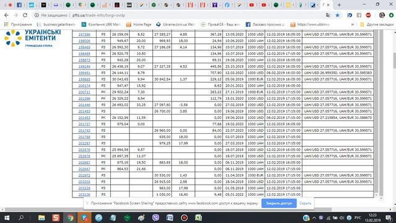Open File Explorer from the taskbar
This screenshot has height=223, width=396.
41,217
